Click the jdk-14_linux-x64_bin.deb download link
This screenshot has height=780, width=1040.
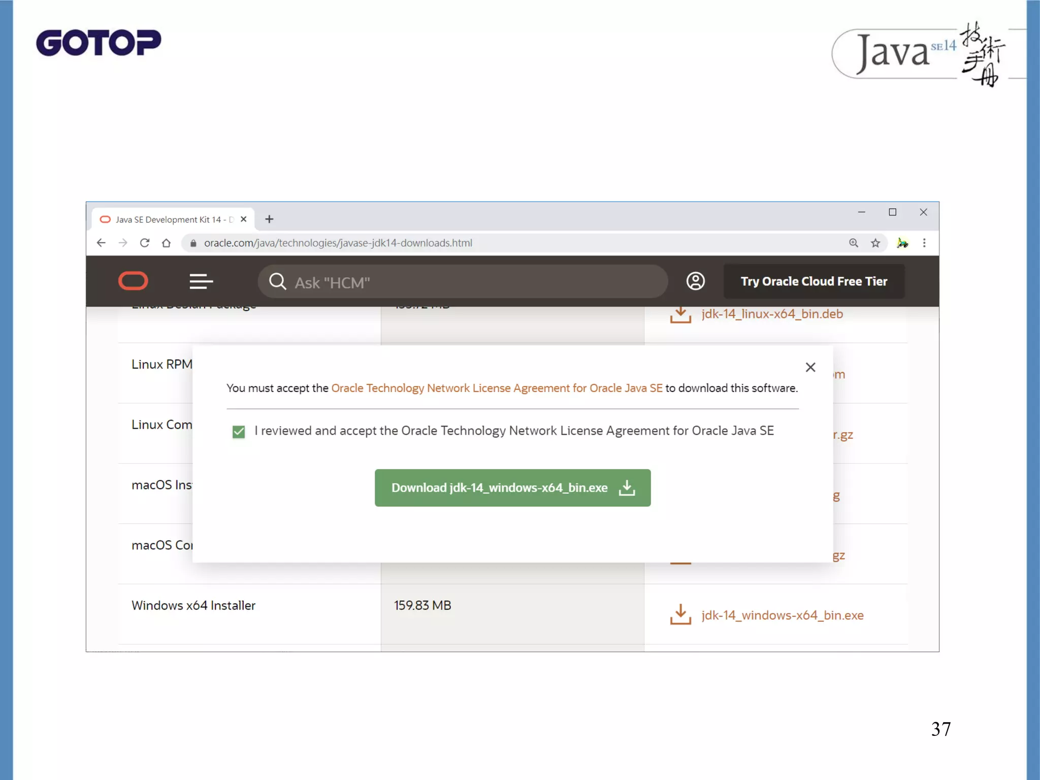point(771,314)
